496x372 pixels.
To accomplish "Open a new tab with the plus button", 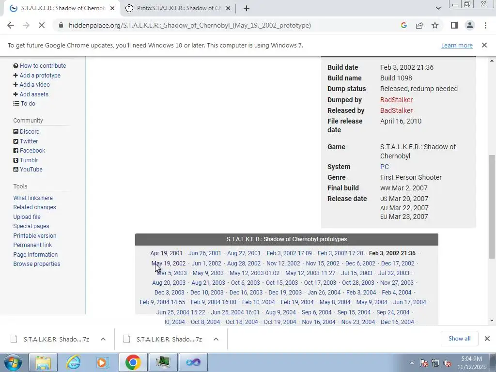I will coord(247,9).
